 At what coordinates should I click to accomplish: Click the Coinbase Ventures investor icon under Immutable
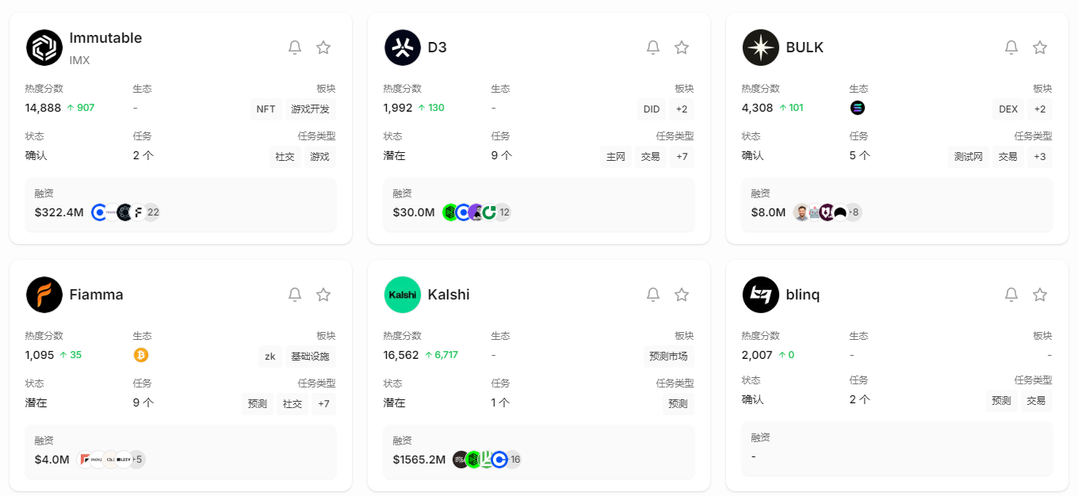click(x=100, y=212)
